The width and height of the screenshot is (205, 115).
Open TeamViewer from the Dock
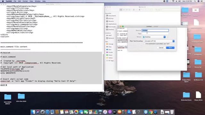(x=146, y=112)
